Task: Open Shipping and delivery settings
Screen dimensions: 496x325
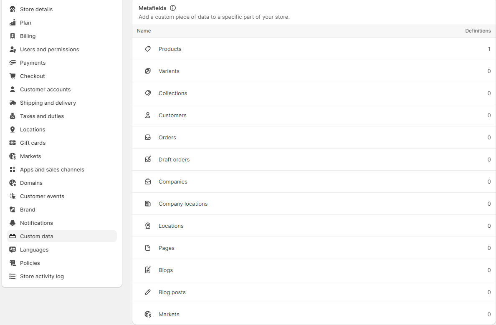Action: point(48,103)
